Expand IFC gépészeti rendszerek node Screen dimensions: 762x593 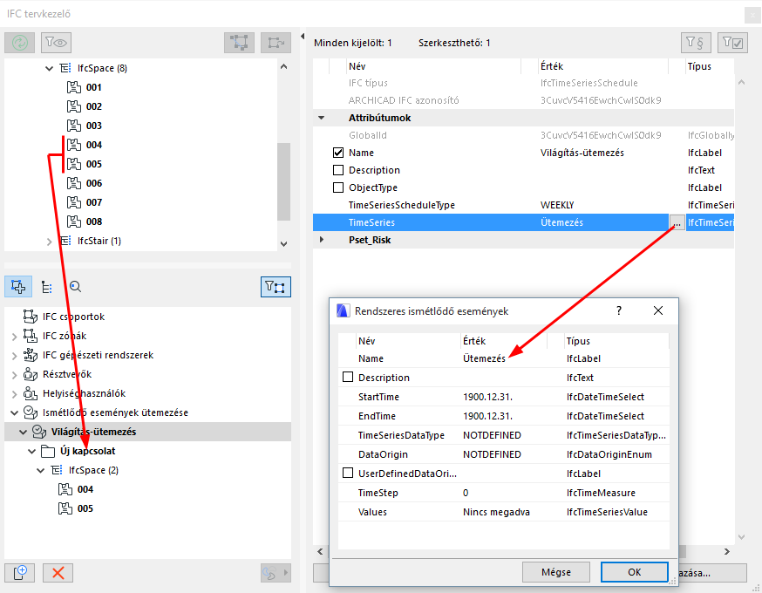tap(14, 356)
